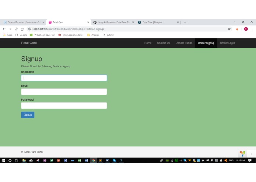This screenshot has width=256, height=182.
Task: Open the autofill bookmark
Action: click(108, 35)
